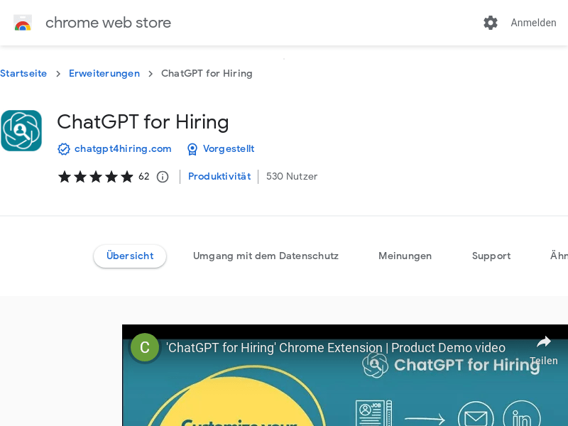Click the ChatGPT for Hiring heading
This screenshot has height=426, width=568.
pyautogui.click(x=143, y=122)
